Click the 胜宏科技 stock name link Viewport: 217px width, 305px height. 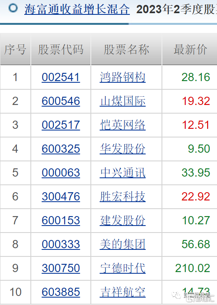122,196
